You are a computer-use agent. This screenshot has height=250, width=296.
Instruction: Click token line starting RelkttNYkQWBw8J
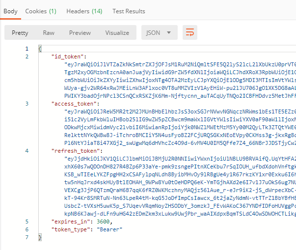pyautogui.click(x=180, y=135)
